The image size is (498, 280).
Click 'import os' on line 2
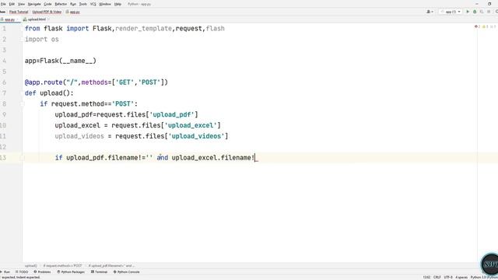(42, 40)
